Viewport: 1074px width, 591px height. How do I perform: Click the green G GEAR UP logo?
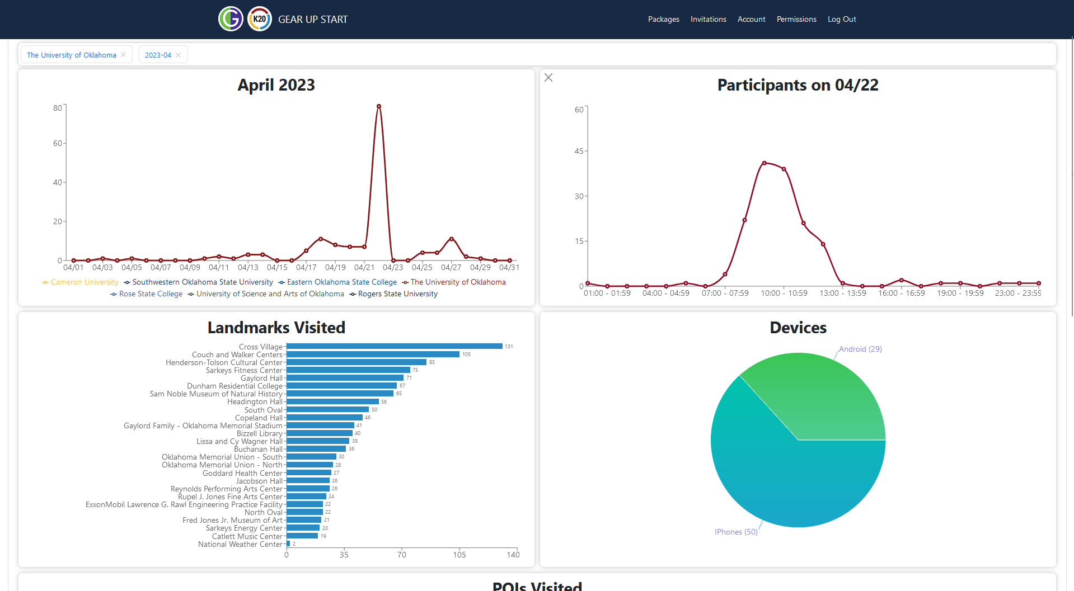coord(231,19)
